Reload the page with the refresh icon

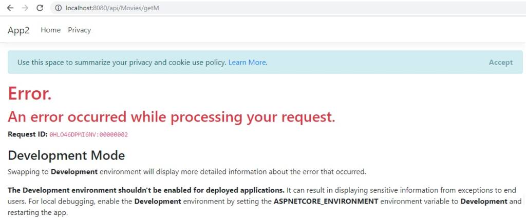(x=40, y=8)
